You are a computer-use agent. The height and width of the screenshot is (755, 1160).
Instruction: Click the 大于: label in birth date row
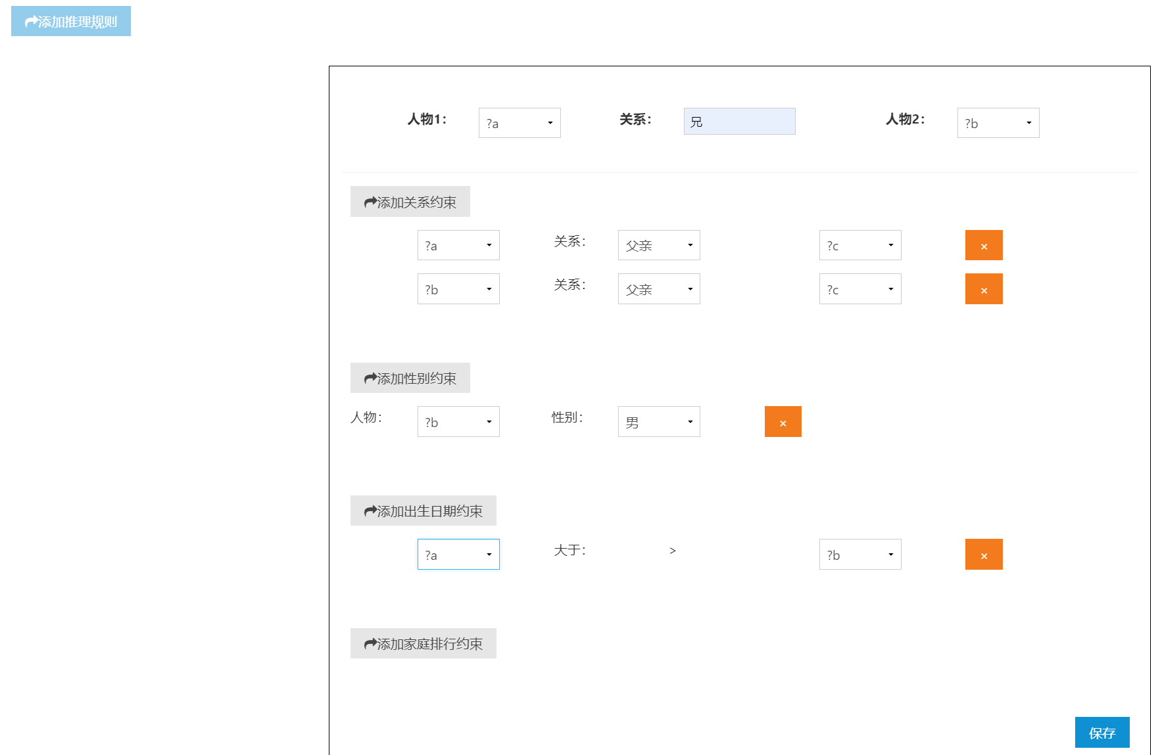[569, 550]
